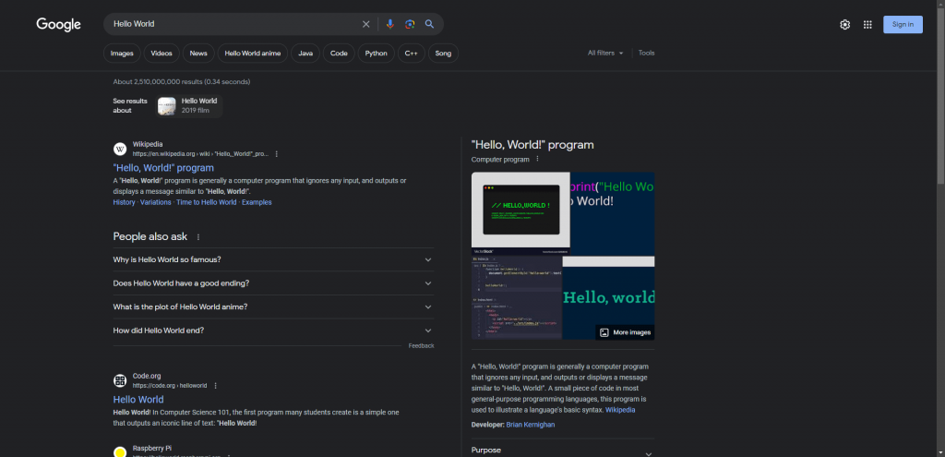
Task: Open Brian Kernighan developer link
Action: (531, 425)
